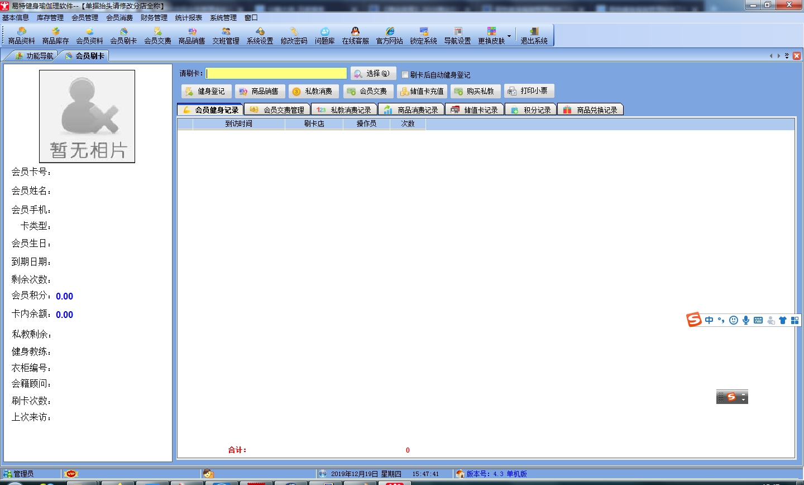Open the 会员资料 toolbar icon
This screenshot has height=485, width=804.
click(x=90, y=35)
